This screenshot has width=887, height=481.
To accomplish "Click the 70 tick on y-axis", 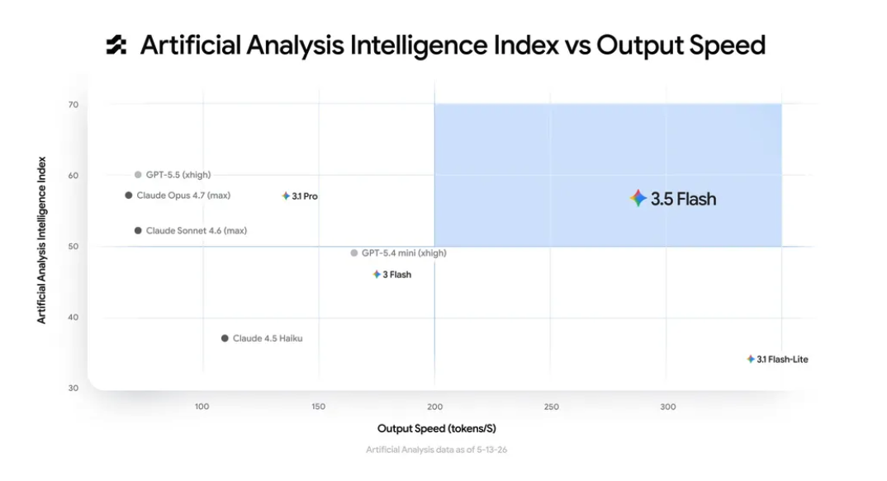I will pos(74,105).
